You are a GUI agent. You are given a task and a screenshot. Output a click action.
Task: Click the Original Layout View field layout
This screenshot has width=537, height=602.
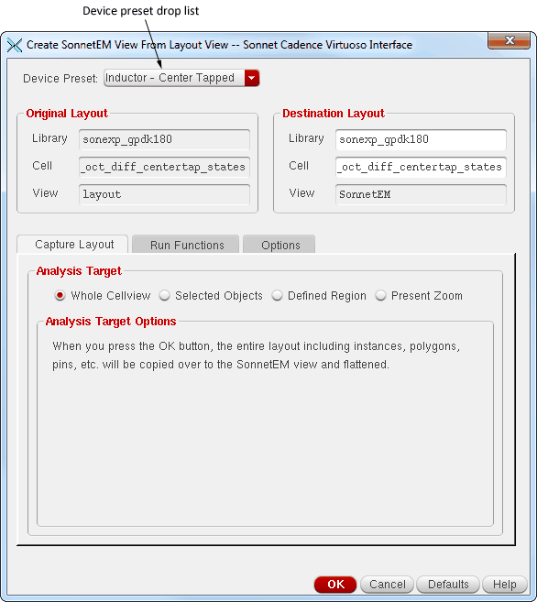[164, 194]
